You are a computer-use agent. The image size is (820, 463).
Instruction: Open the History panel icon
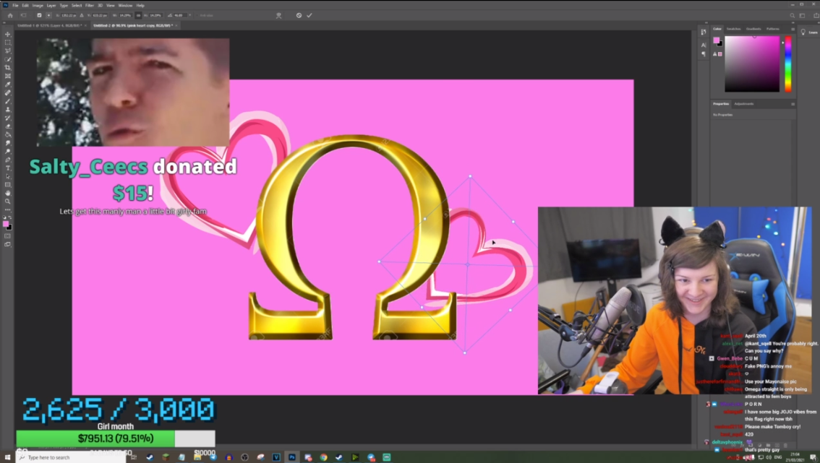click(x=704, y=33)
